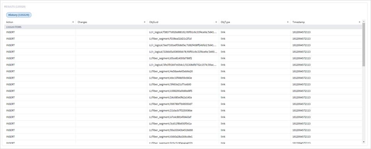Select ObjGuid LI/fiber_segment/cbb0a28a1b9cc8e1 cell
Screen dimensions: 371x149
point(183,137)
